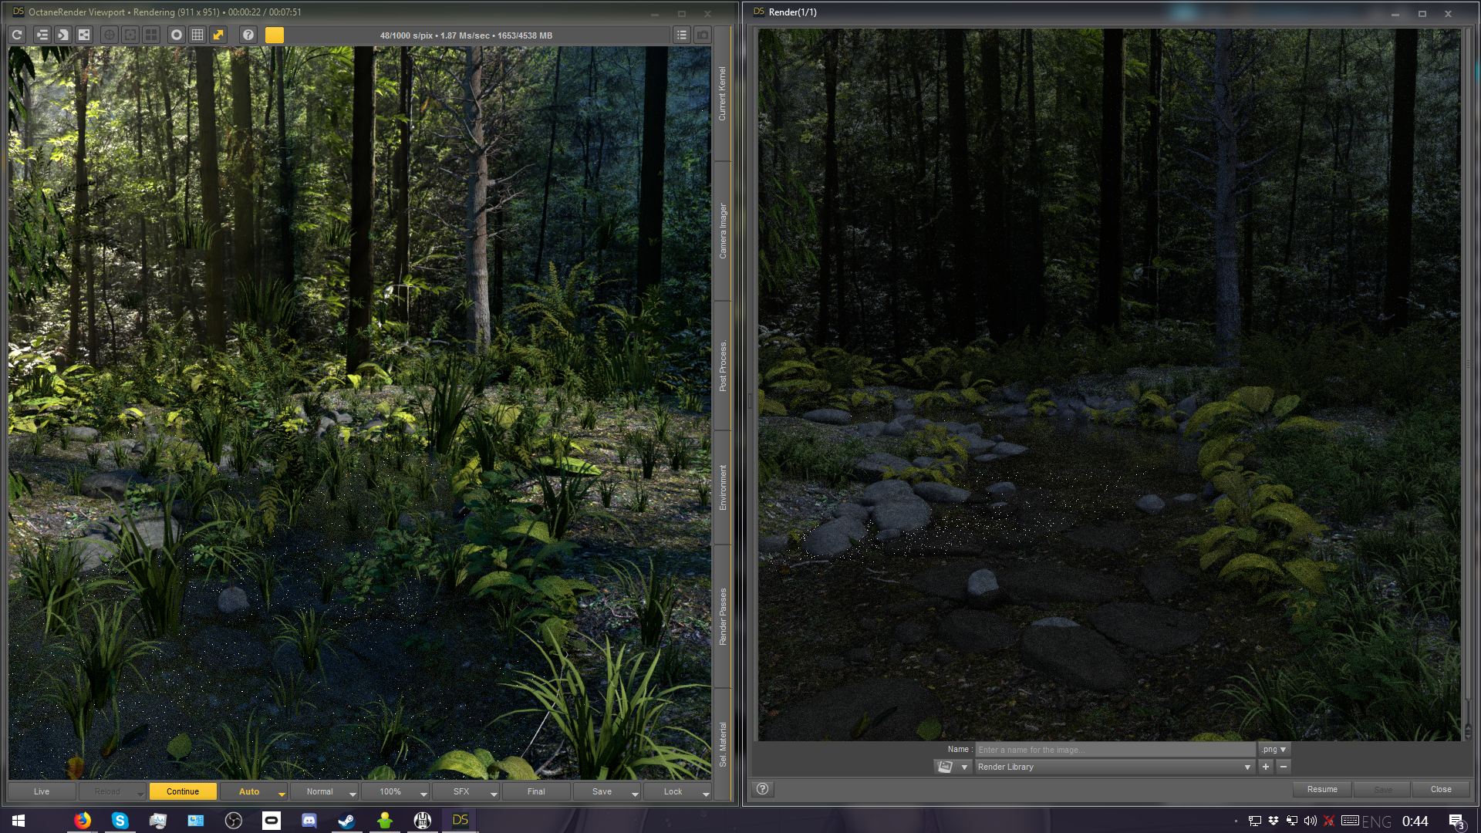Click the camera snapshot icon in viewport toolbar
Viewport: 1481px width, 833px height.
[702, 35]
